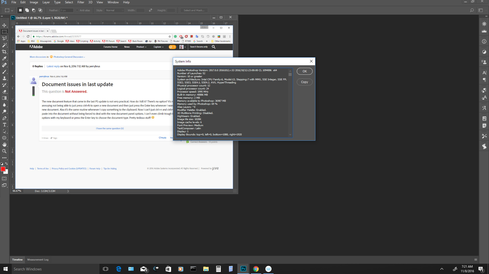This screenshot has height=274, width=489.
Task: Swap foreground and background colors
Action: (6, 164)
